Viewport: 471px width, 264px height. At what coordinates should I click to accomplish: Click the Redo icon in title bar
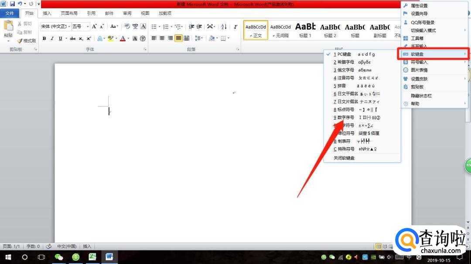[31, 4]
